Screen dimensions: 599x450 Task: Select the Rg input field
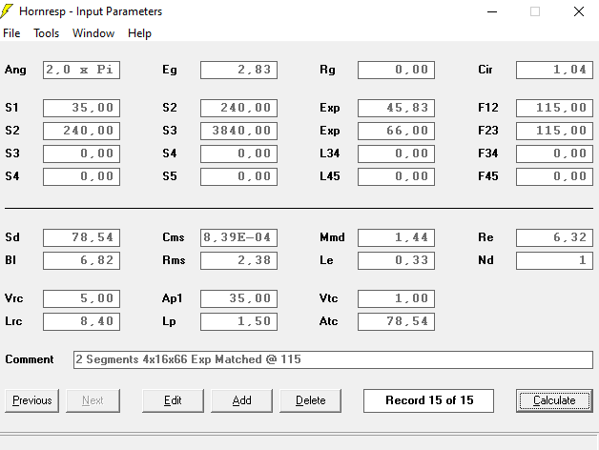(396, 70)
